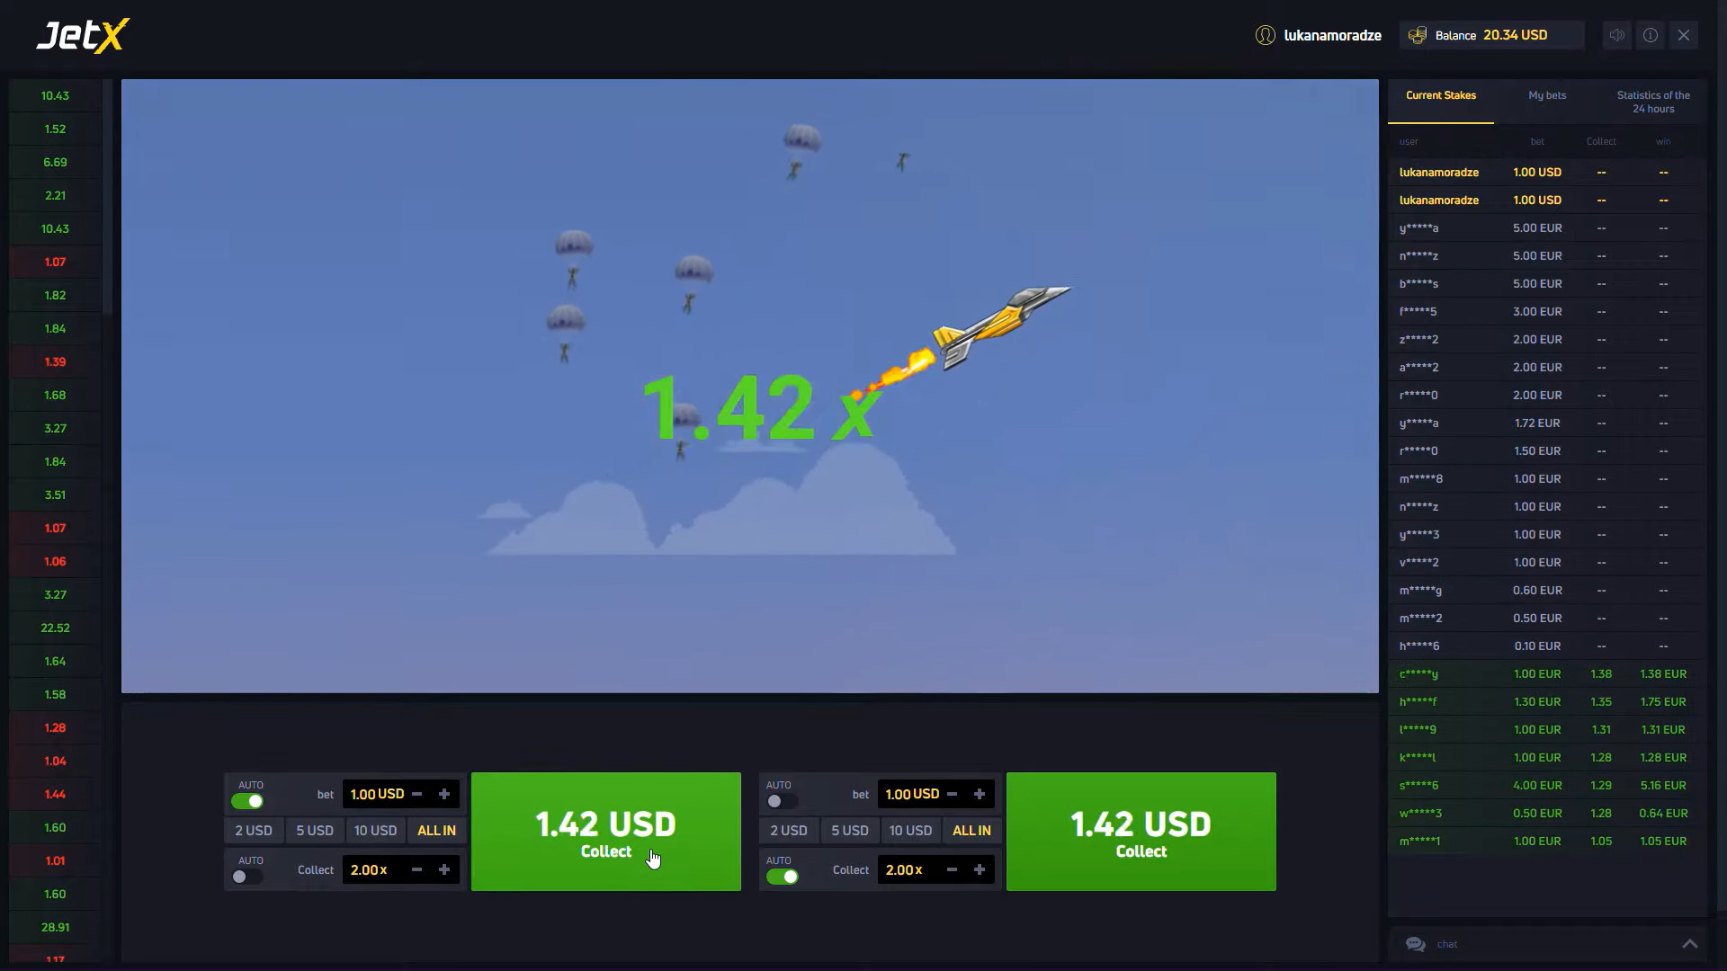Click the h*****6 0.10 EUR stake row
Image resolution: width=1727 pixels, height=971 pixels.
(1547, 646)
